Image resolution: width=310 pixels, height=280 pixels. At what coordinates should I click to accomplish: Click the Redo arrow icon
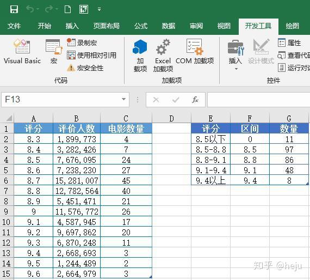[49, 9]
